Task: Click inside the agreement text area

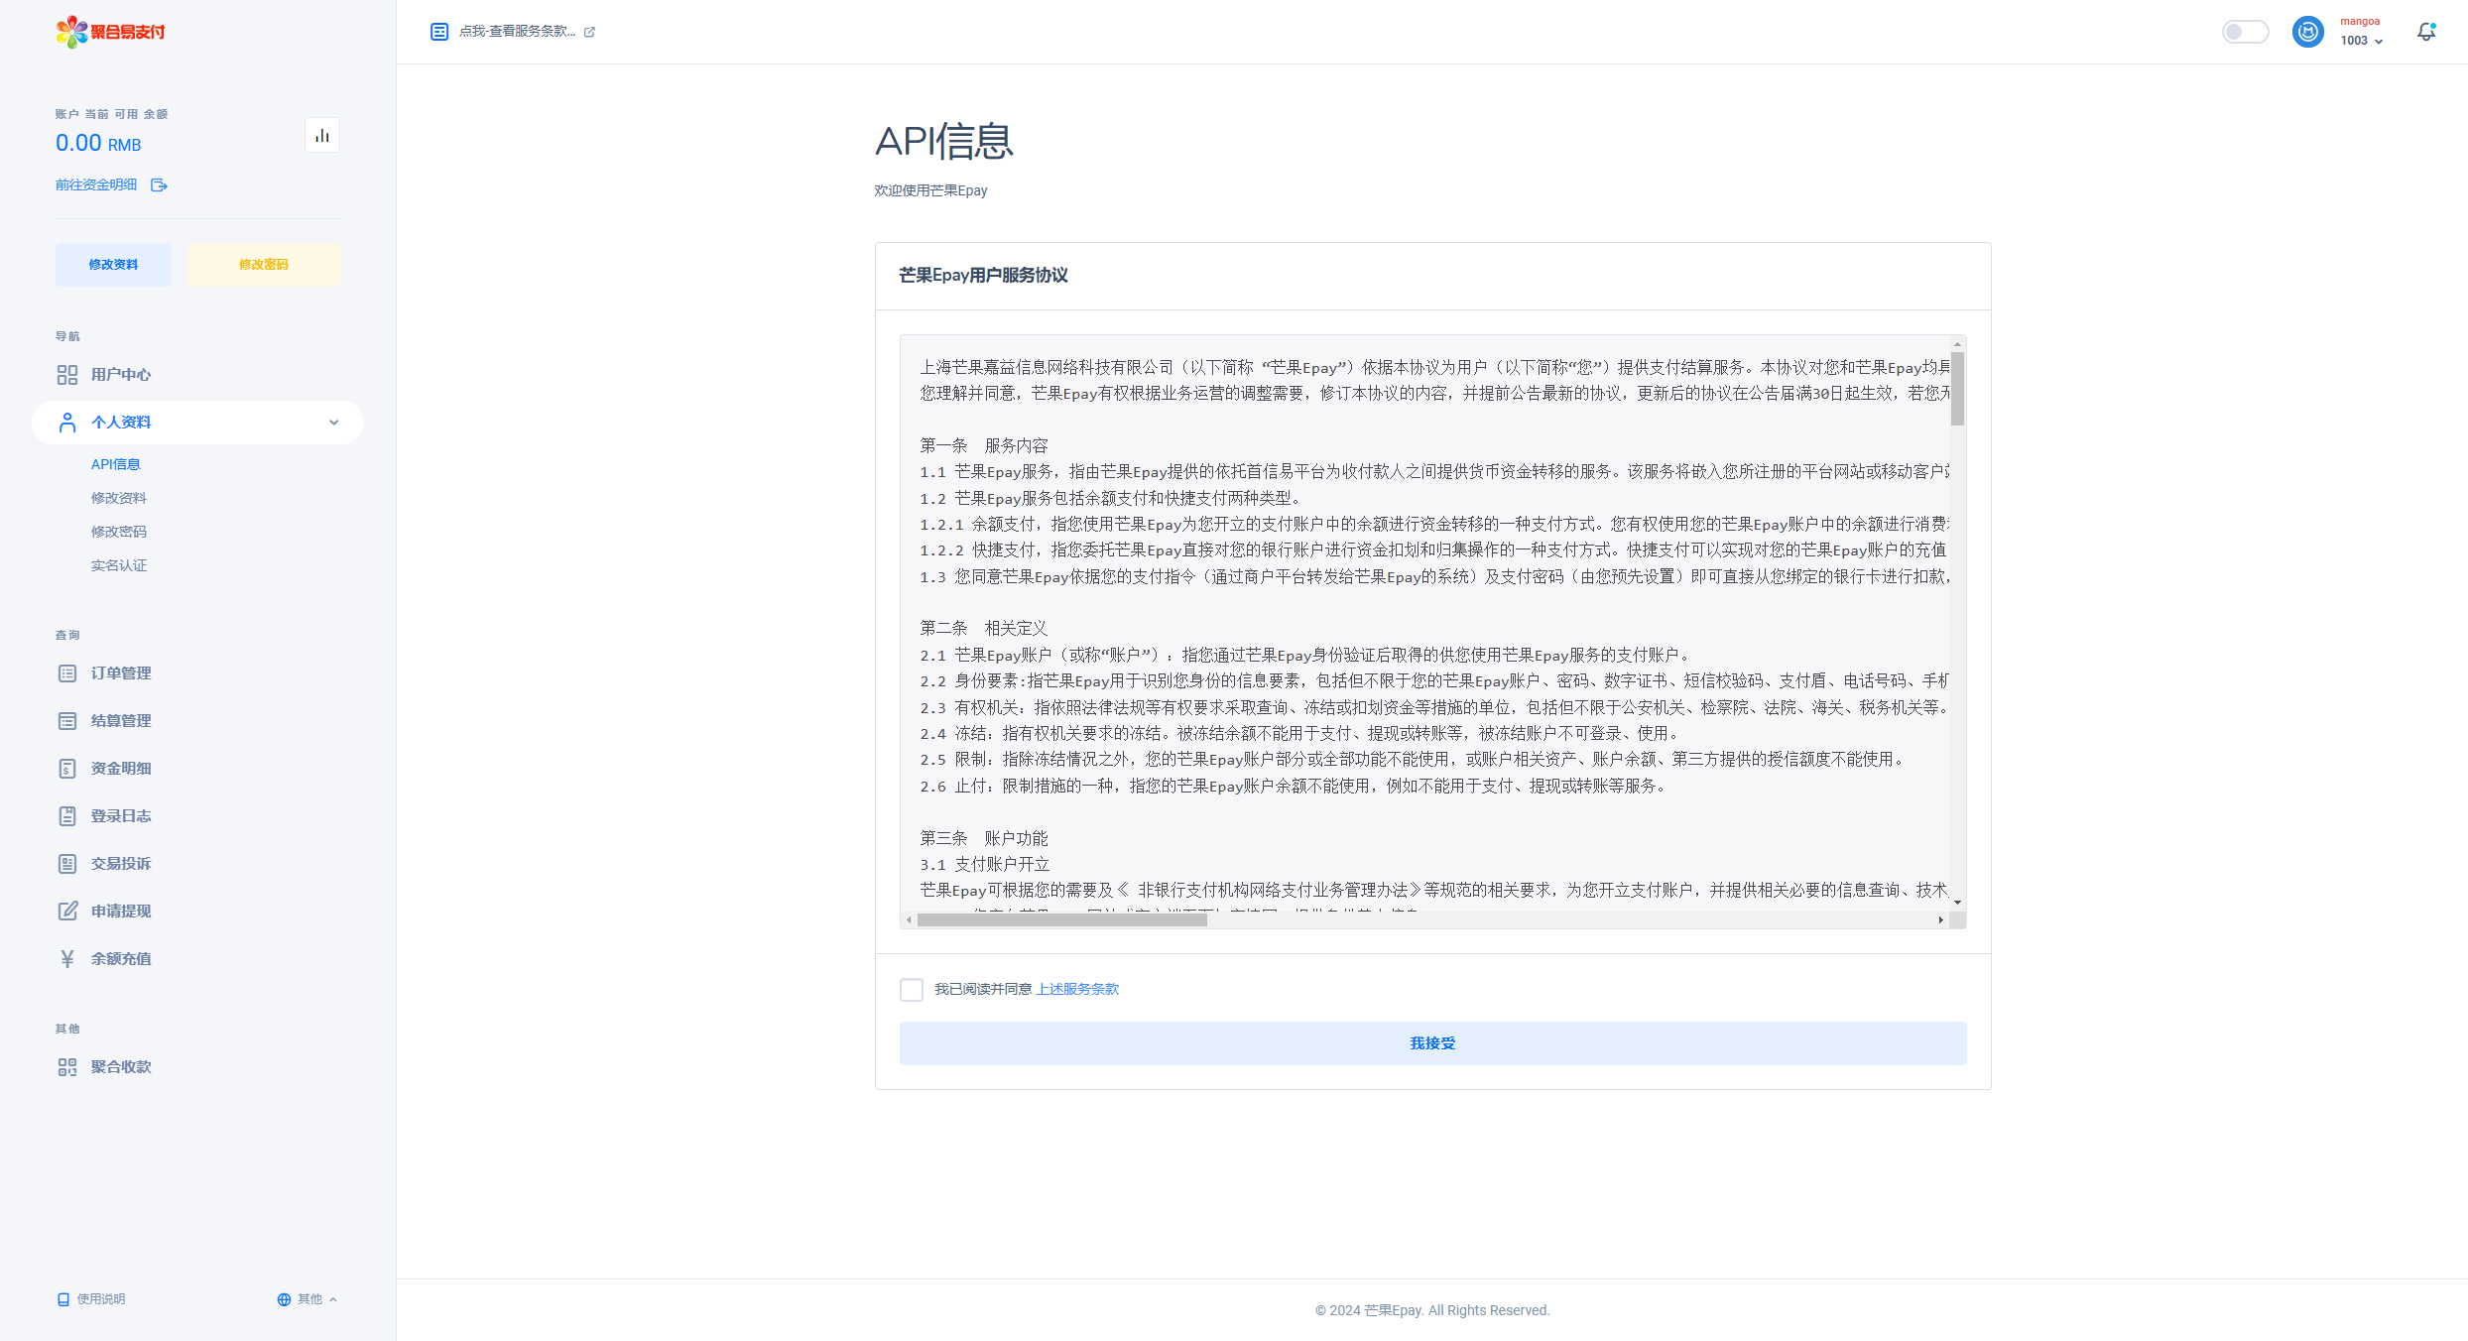Action: point(1424,623)
